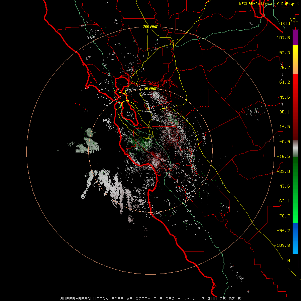Screen dimensions: 301x301
Task: Click the 100 NMI range ring label
Action: click(x=150, y=26)
